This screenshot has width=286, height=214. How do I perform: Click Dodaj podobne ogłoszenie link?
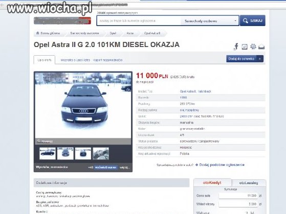pyautogui.click(x=220, y=165)
